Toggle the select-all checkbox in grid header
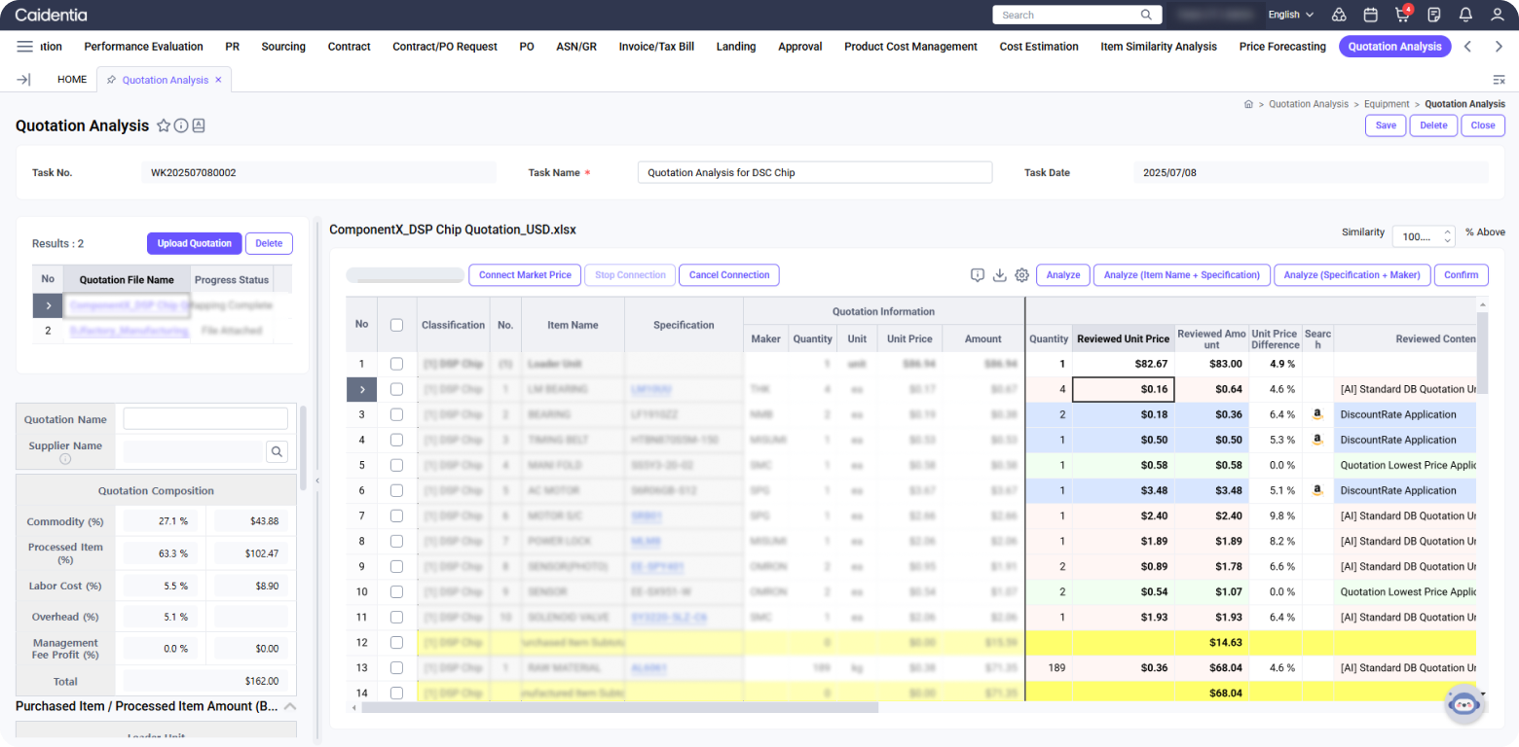 396,325
